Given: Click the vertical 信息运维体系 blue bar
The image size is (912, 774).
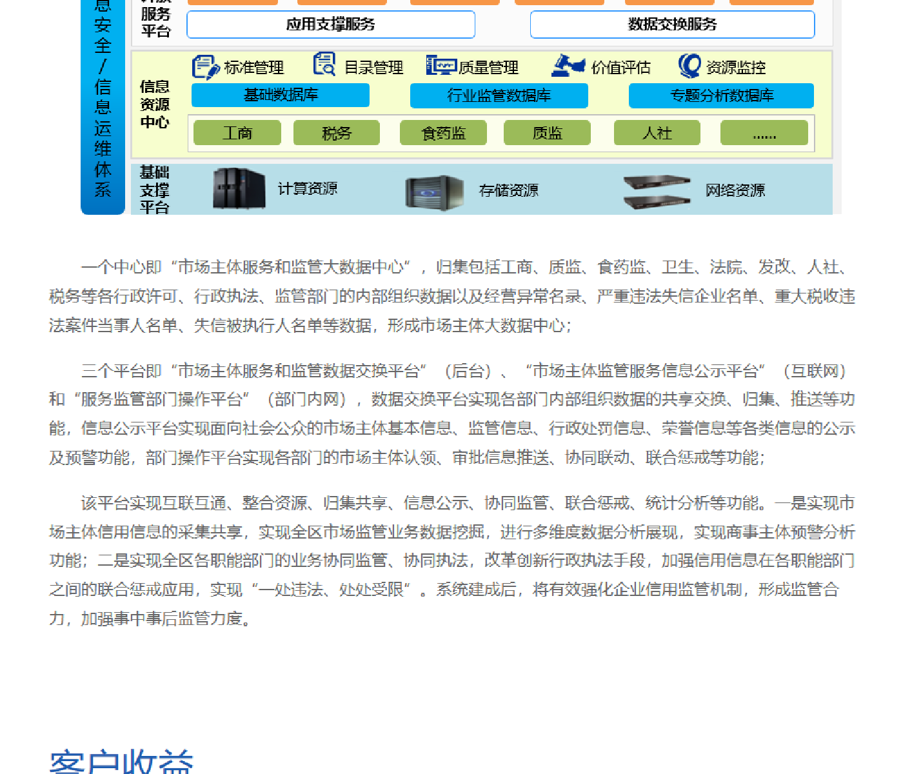Looking at the screenshot, I should [103, 107].
